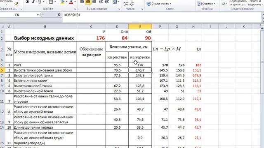264x148 pixels.
Task: Open Merge and Center dropdown arrow
Action: tap(118, 2)
